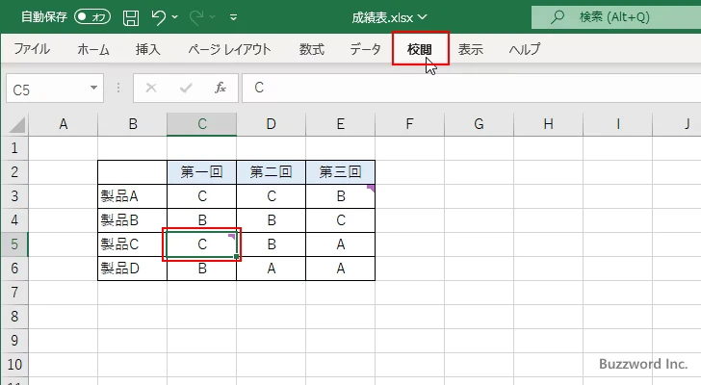Select cell E4 containing C
Image resolution: width=701 pixels, height=385 pixels.
click(340, 220)
